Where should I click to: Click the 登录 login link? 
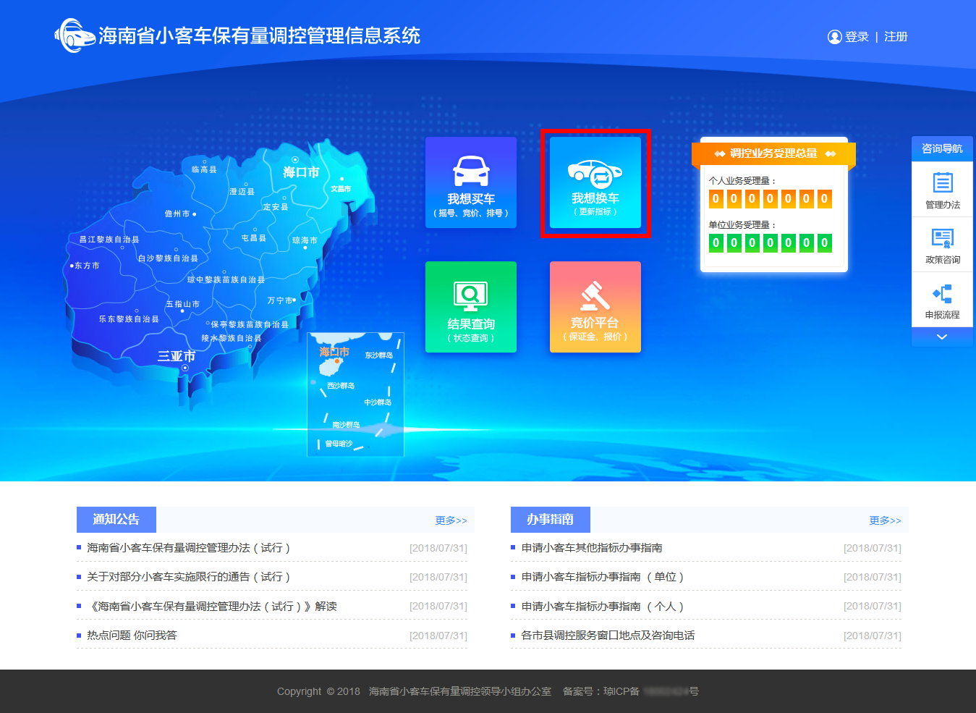click(857, 37)
